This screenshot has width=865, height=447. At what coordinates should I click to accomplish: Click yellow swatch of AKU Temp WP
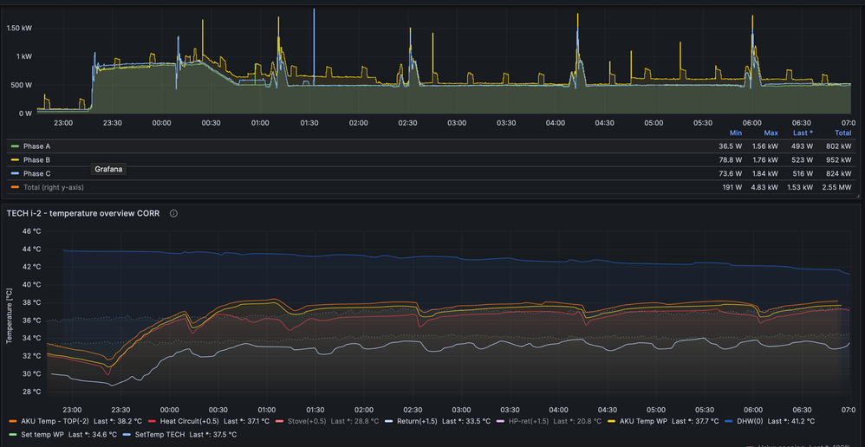(612, 421)
